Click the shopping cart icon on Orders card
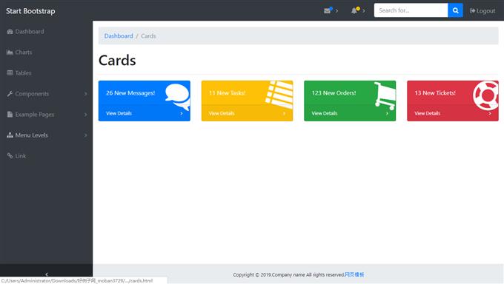 tap(385, 95)
